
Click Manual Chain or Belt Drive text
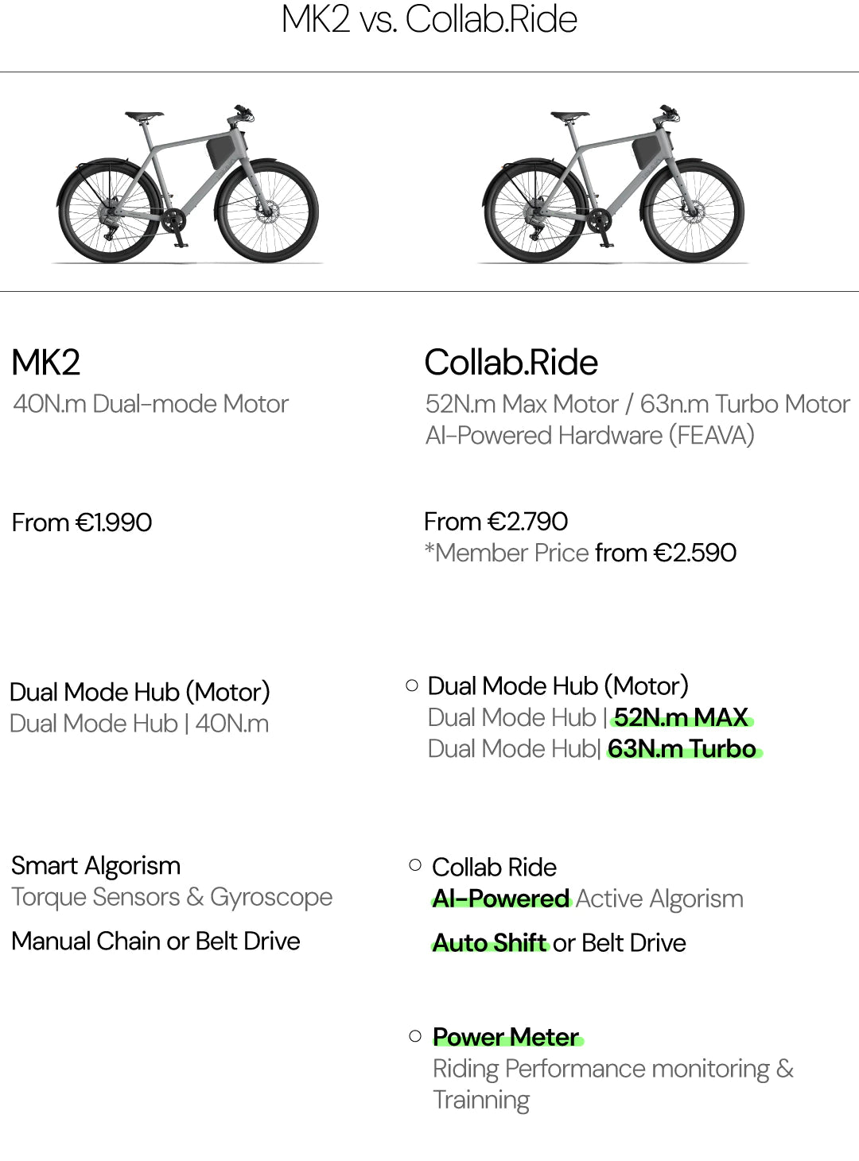click(156, 941)
